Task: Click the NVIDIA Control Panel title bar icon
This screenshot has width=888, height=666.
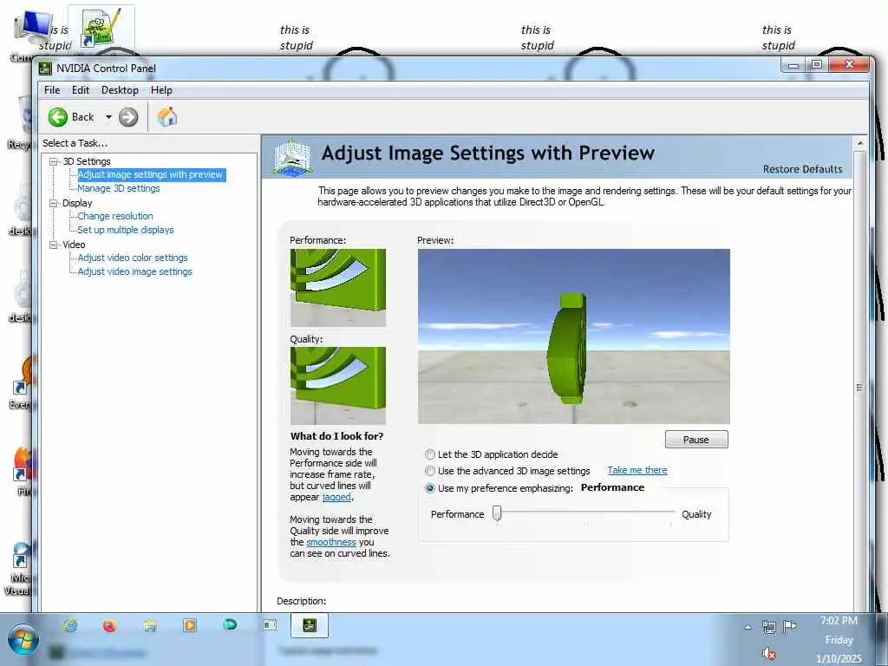Action: [45, 69]
